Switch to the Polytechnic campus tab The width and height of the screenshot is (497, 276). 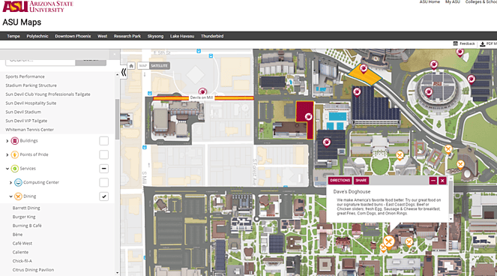(x=37, y=36)
